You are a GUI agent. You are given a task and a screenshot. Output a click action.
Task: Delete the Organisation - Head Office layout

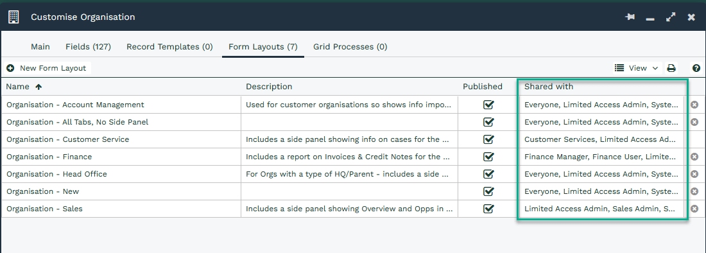point(694,174)
